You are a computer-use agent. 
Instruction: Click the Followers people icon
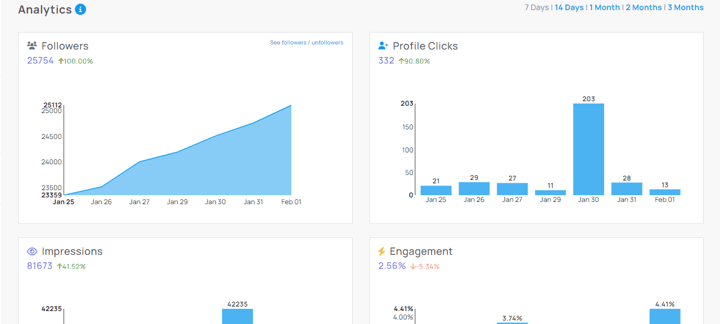[x=32, y=46]
